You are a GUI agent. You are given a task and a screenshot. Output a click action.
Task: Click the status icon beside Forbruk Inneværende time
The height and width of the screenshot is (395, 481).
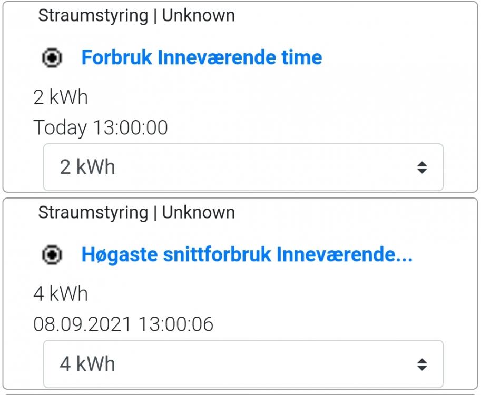[52, 58]
